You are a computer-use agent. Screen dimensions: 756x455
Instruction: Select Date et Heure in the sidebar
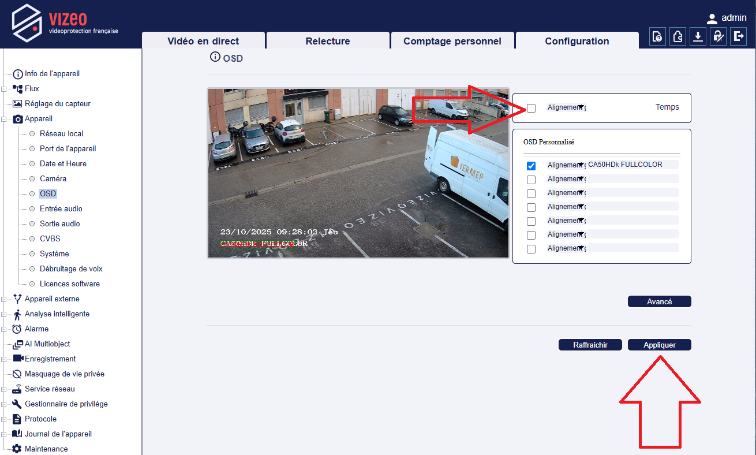coord(63,164)
